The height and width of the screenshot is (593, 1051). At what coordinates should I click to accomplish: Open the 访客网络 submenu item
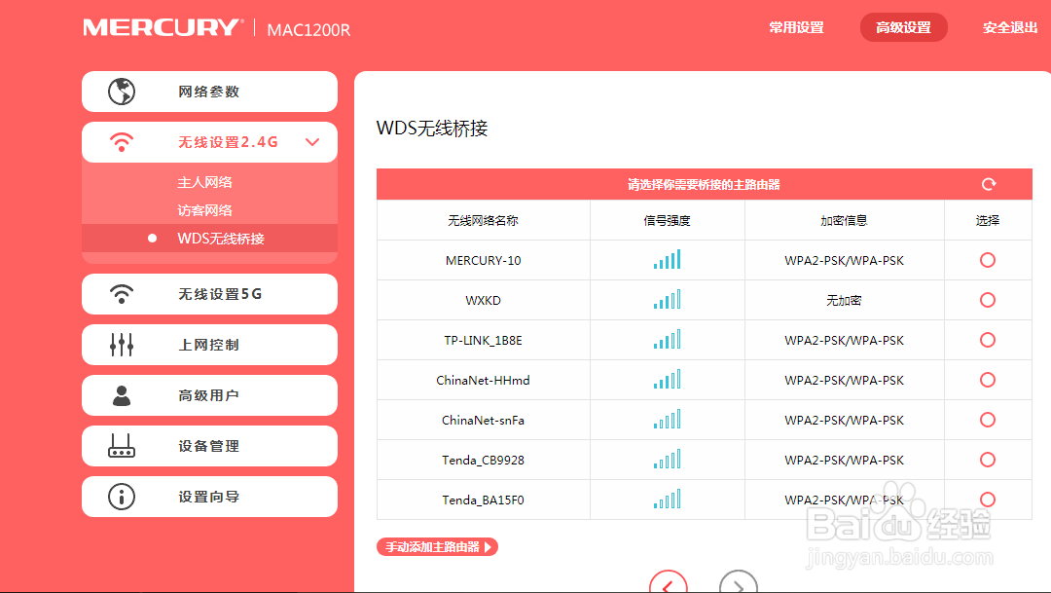pos(205,210)
